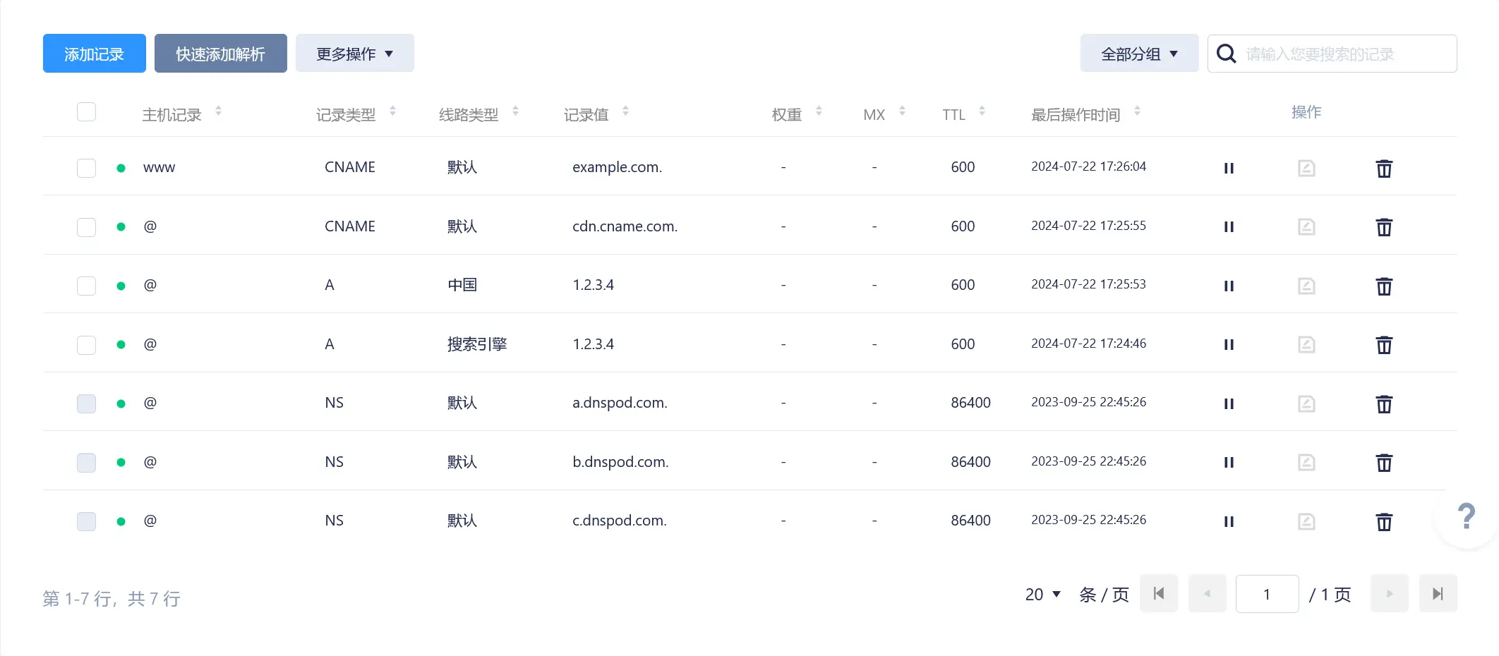Tick the 中国 line record checkbox
Screen dimensions: 1499x656
coord(86,286)
